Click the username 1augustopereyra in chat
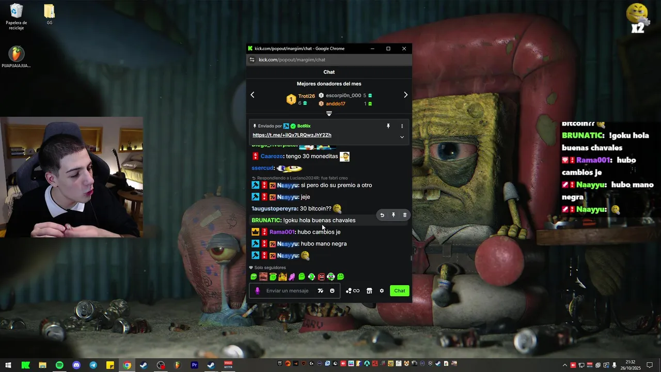This screenshot has width=661, height=372. tap(274, 209)
